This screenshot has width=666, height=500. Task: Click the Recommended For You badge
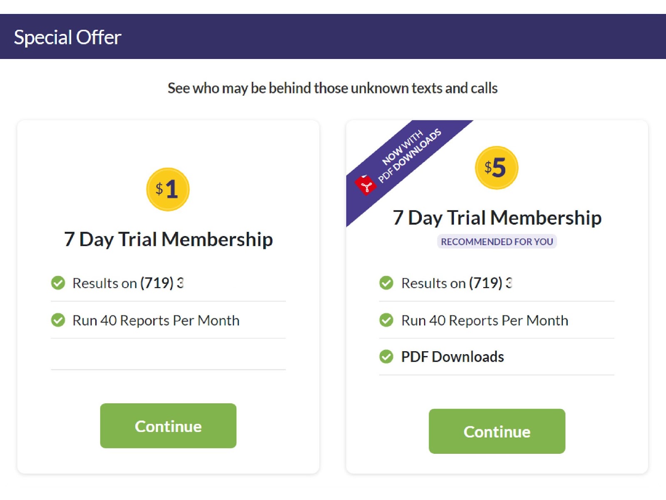497,242
